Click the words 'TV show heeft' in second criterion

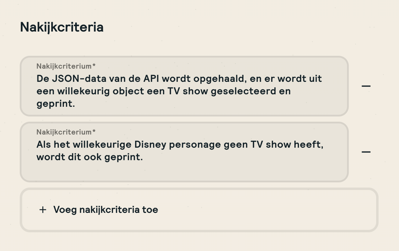click(x=287, y=144)
